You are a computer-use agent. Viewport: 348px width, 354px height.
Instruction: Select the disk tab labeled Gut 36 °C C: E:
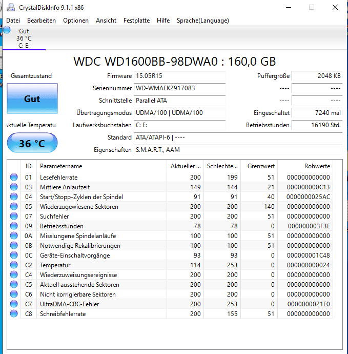(x=24, y=38)
